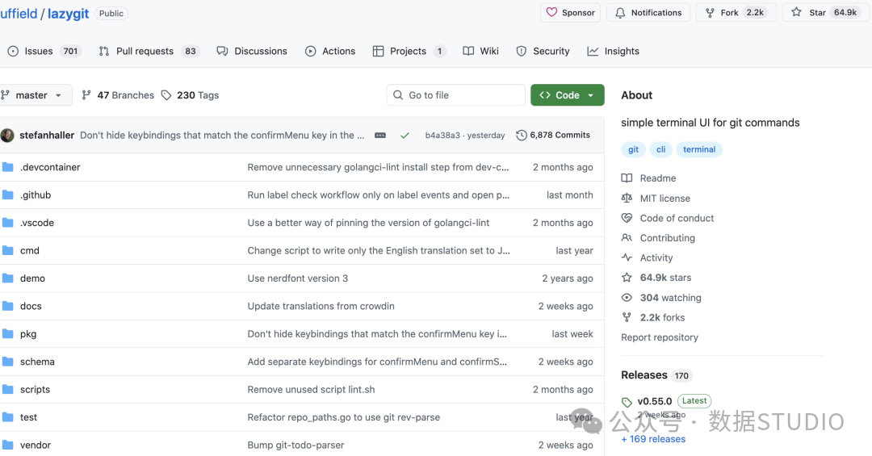The width and height of the screenshot is (872, 456).
Task: View 230 Tags link
Action: pos(191,95)
